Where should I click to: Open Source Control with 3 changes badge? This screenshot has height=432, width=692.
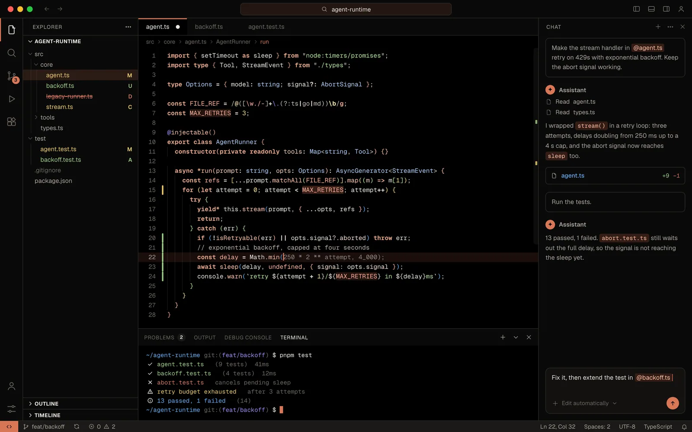(x=12, y=76)
